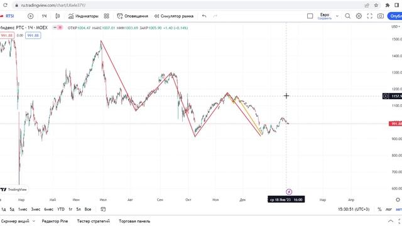The width and height of the screenshot is (402, 226).
Task: Select the 3мес date range
Action: [36, 209]
